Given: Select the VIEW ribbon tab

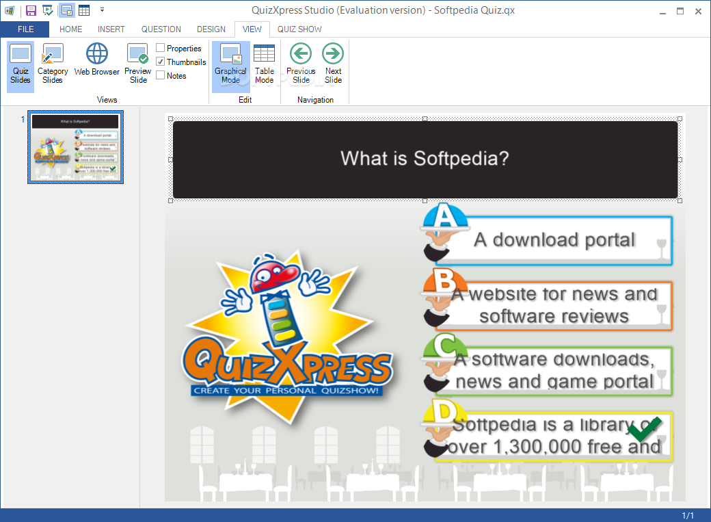Looking at the screenshot, I should pyautogui.click(x=252, y=29).
